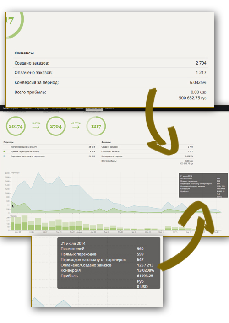Screen dimensions: 229x323
Task: Click the small 21 июля 2014 chart tooltip
Action: click(203, 185)
